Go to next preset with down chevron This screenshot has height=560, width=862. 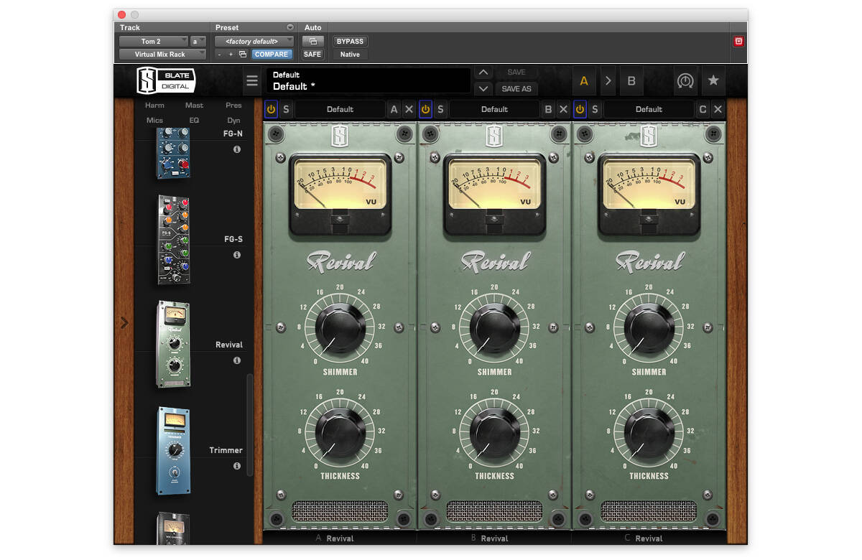click(483, 88)
